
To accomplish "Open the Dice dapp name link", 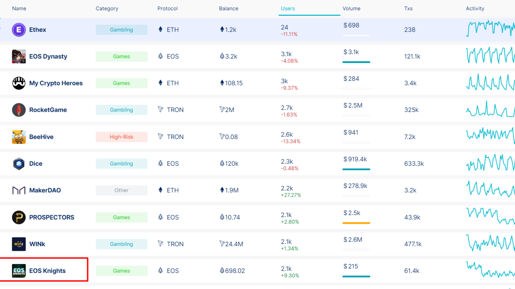I will [x=36, y=163].
